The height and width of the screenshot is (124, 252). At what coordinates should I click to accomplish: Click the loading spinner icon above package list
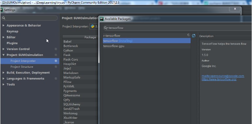tap(189, 35)
